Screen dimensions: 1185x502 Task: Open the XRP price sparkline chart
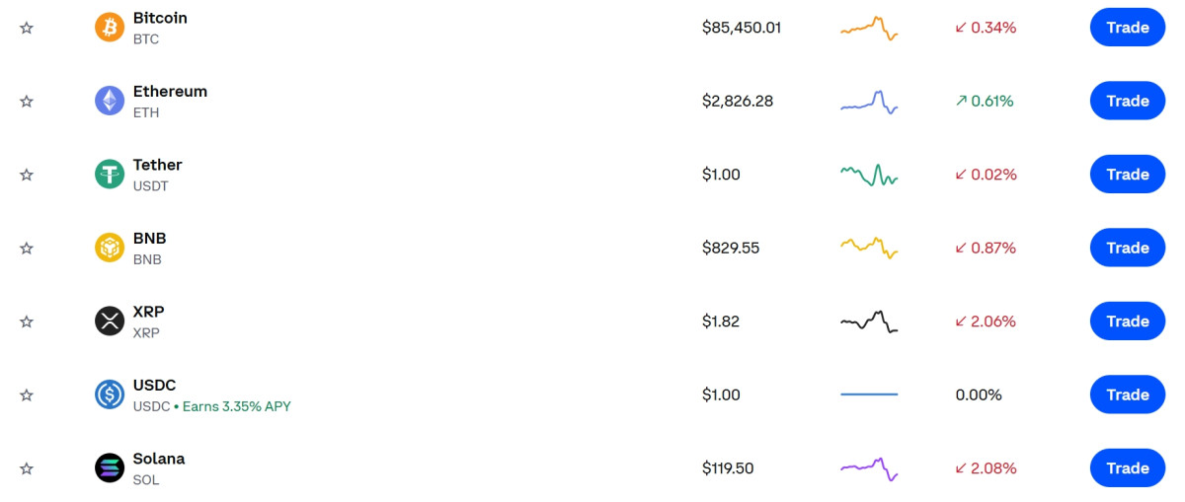(869, 322)
